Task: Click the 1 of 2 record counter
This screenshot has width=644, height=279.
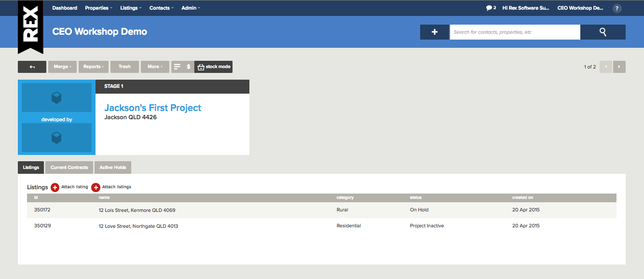Action: click(x=589, y=67)
